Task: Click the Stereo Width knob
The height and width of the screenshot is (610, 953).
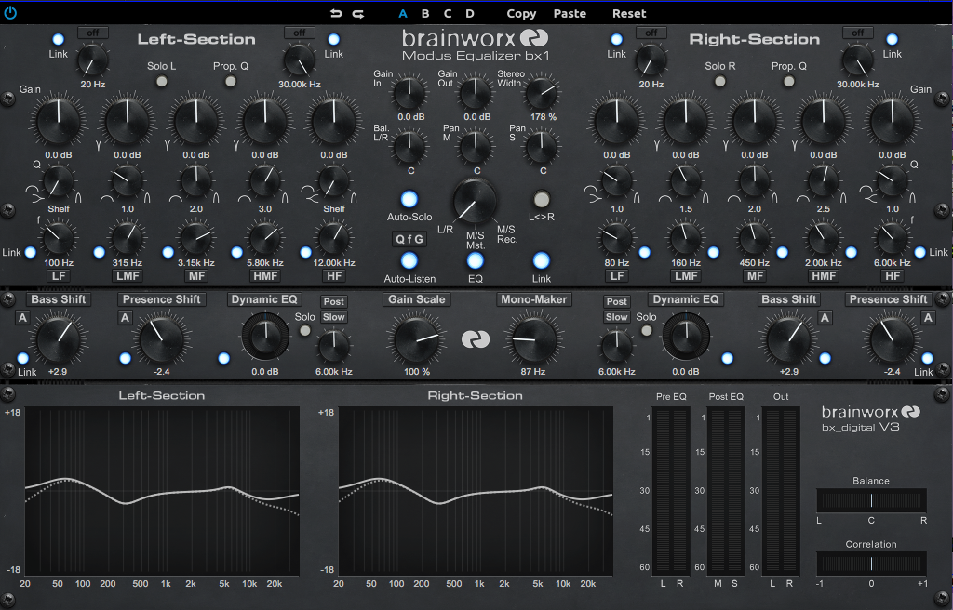Action: coord(542,93)
